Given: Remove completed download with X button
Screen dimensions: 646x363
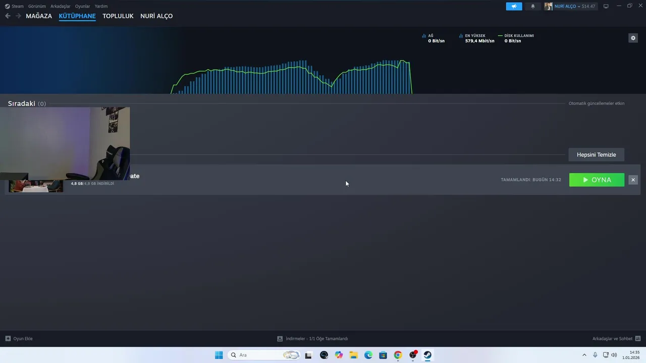Looking at the screenshot, I should [633, 180].
